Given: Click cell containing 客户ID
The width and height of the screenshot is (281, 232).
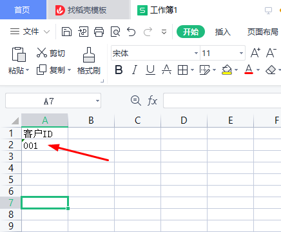Looking at the screenshot, I should [x=44, y=133].
